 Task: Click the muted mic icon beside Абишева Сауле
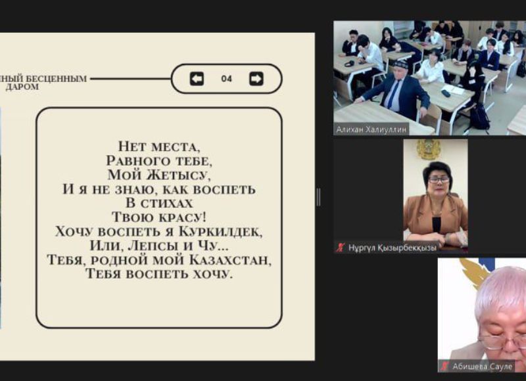pyautogui.click(x=445, y=367)
